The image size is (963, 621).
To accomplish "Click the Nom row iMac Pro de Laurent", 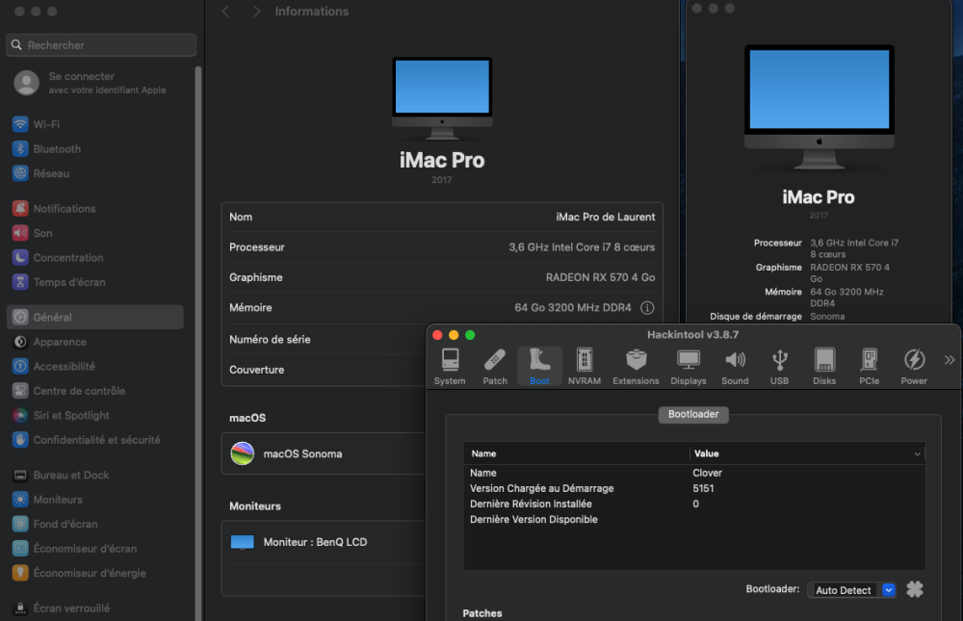I will tap(442, 217).
